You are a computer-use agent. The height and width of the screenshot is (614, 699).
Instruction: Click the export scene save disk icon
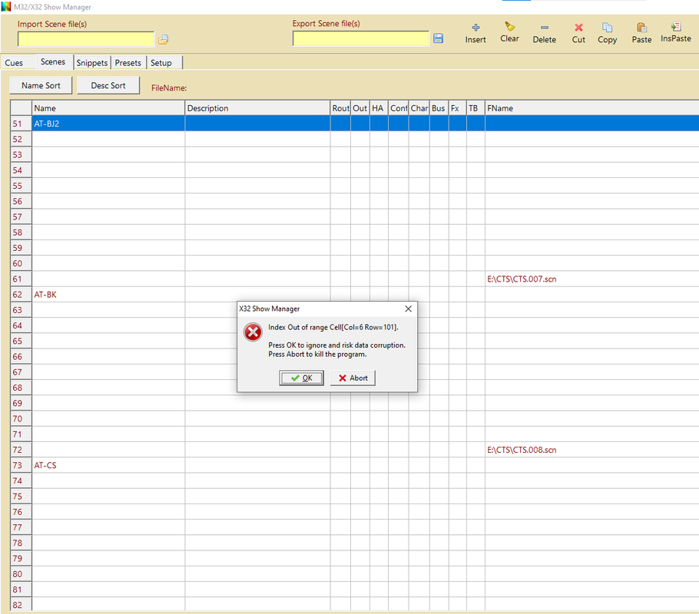pos(438,38)
